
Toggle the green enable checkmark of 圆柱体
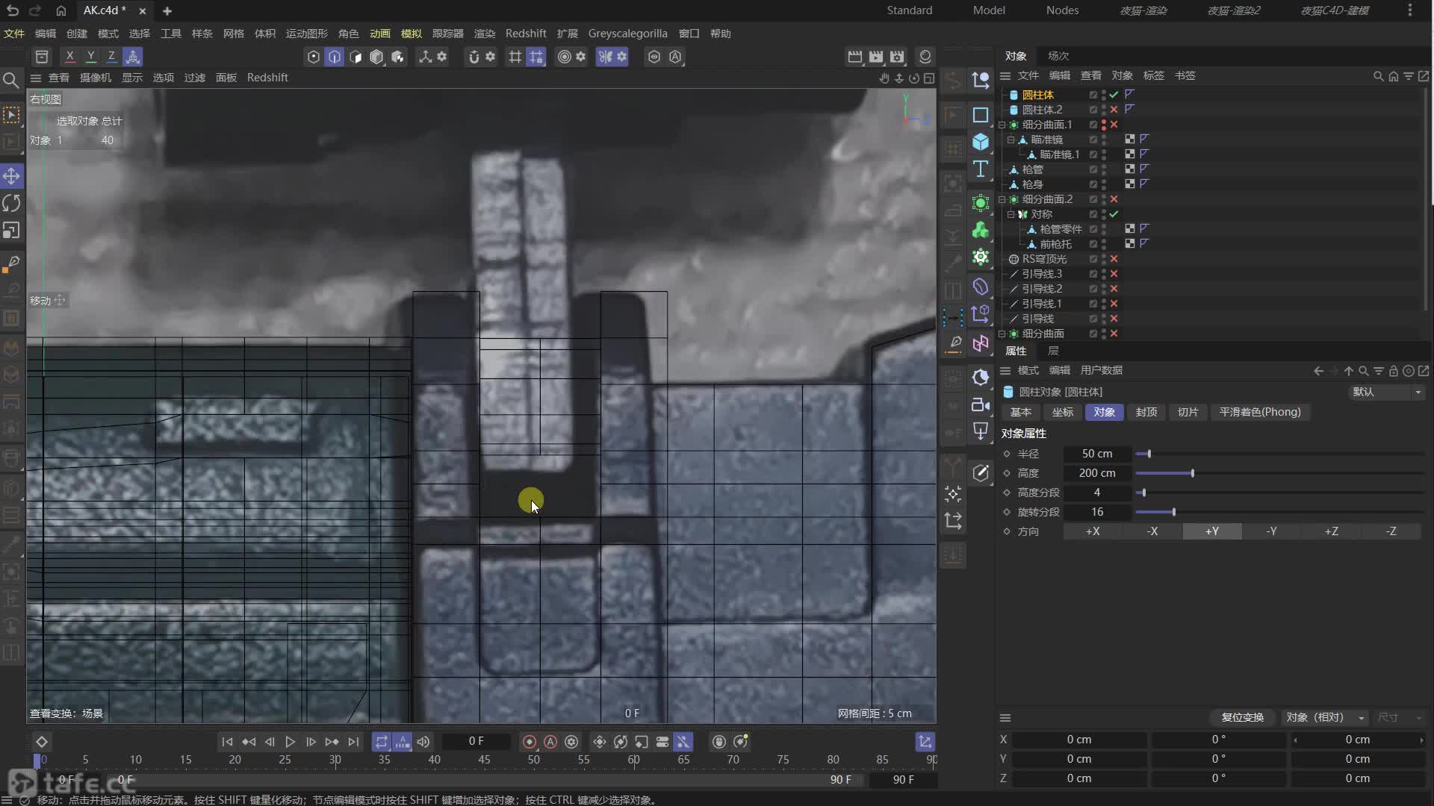1114,95
